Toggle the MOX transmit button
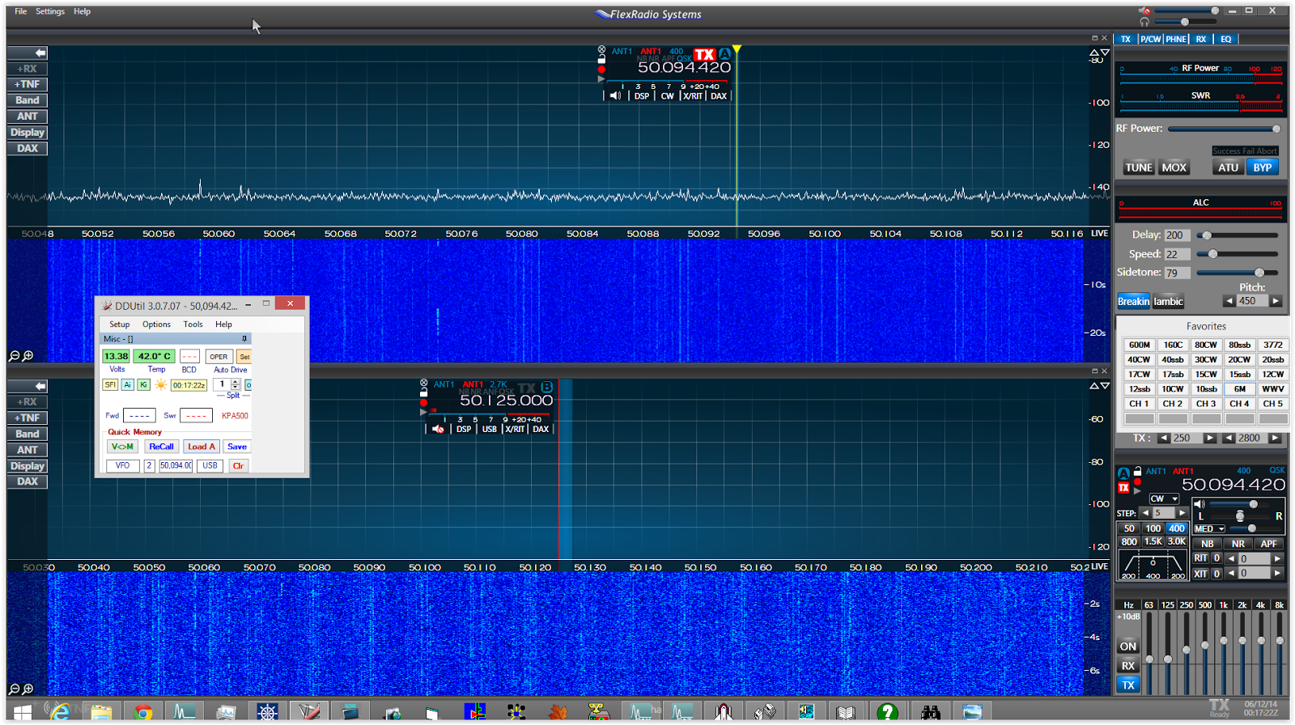The height and width of the screenshot is (725, 1295). (1174, 167)
